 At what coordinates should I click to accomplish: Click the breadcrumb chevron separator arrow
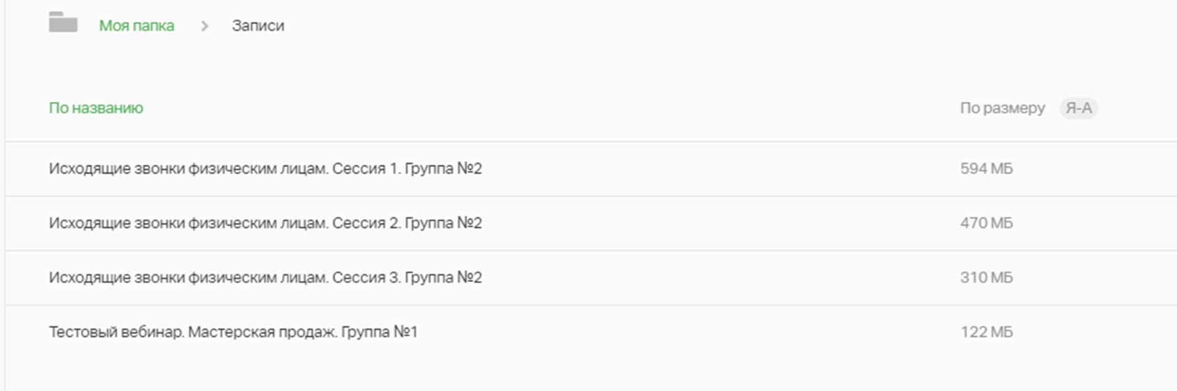pos(205,26)
